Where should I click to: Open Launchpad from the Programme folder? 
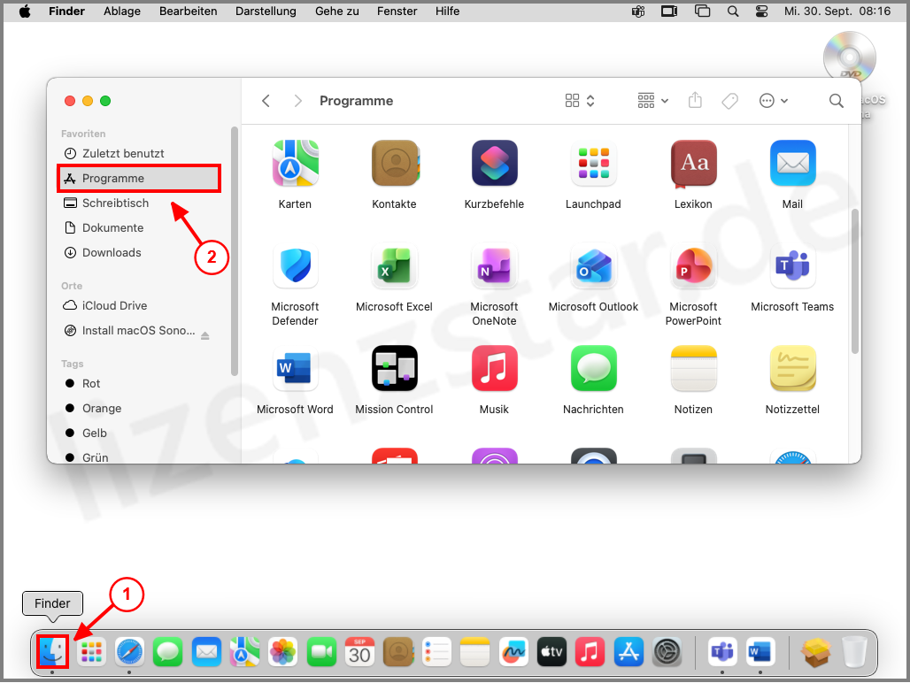(593, 163)
